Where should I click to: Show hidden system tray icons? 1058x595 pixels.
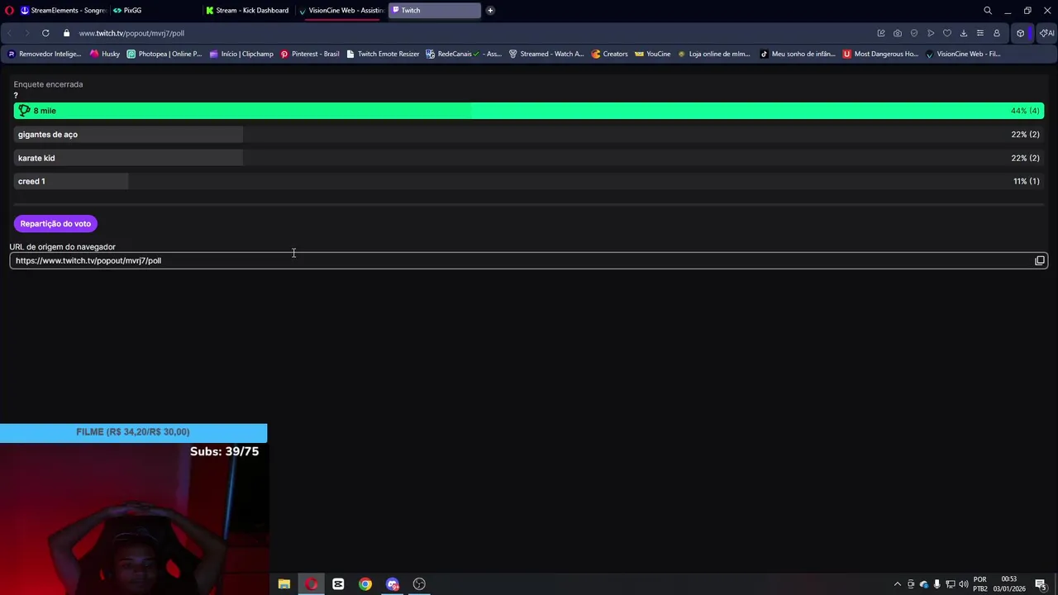tap(898, 584)
